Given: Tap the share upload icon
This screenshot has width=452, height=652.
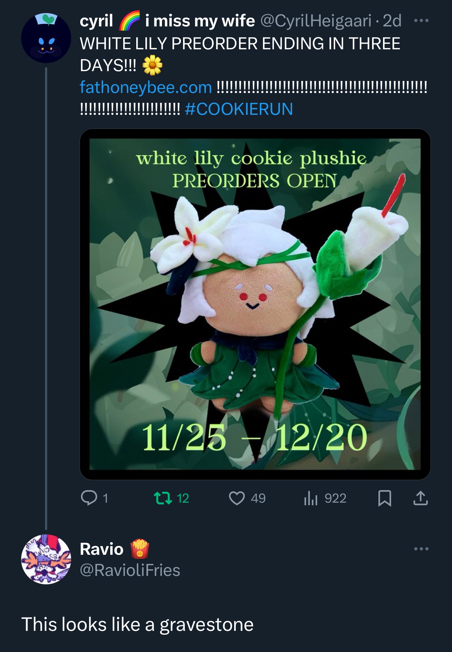Looking at the screenshot, I should [420, 498].
